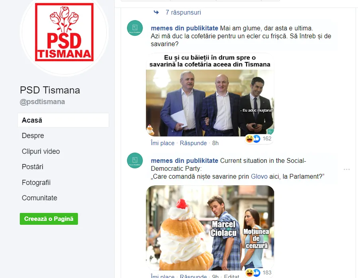View reactions on the 183-reaction comment
The height and width of the screenshot is (278, 358).
point(258,272)
